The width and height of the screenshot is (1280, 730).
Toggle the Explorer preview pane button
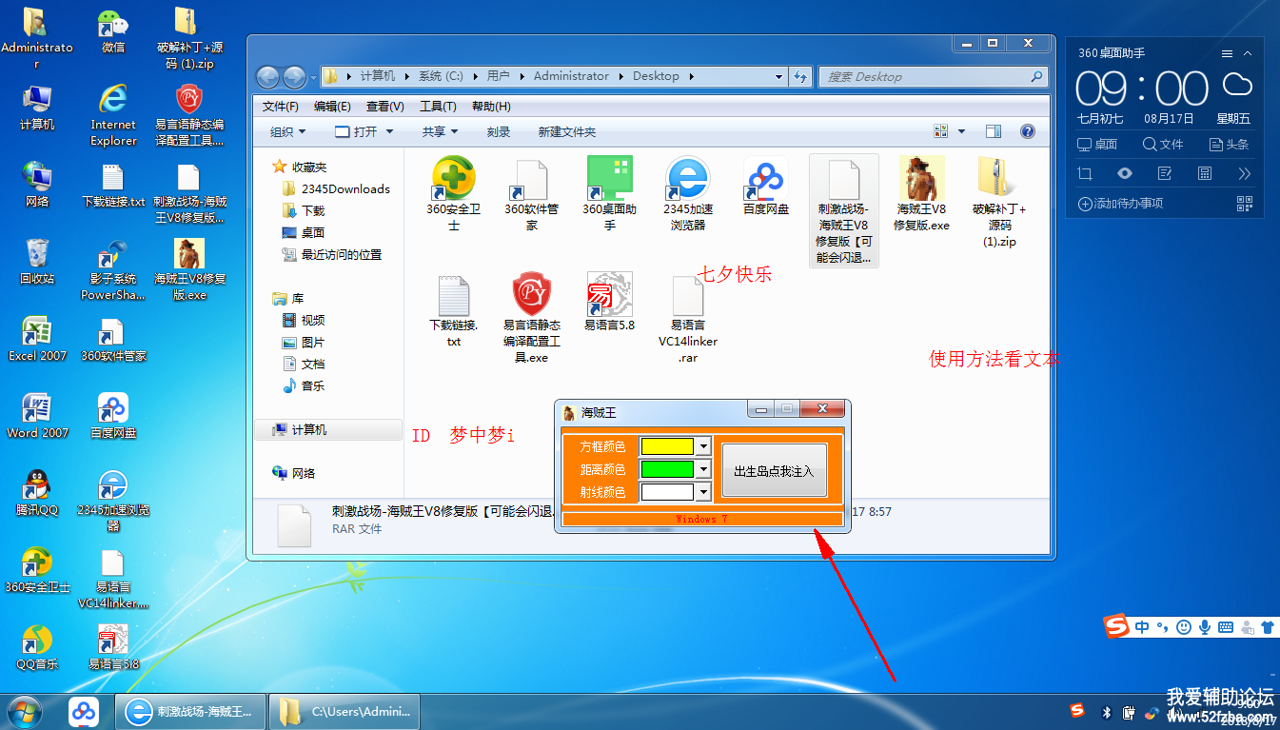coord(994,131)
